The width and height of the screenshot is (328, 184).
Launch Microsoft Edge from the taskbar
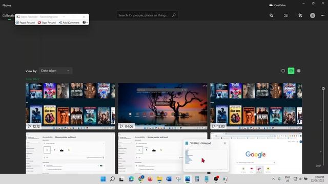click(131, 179)
